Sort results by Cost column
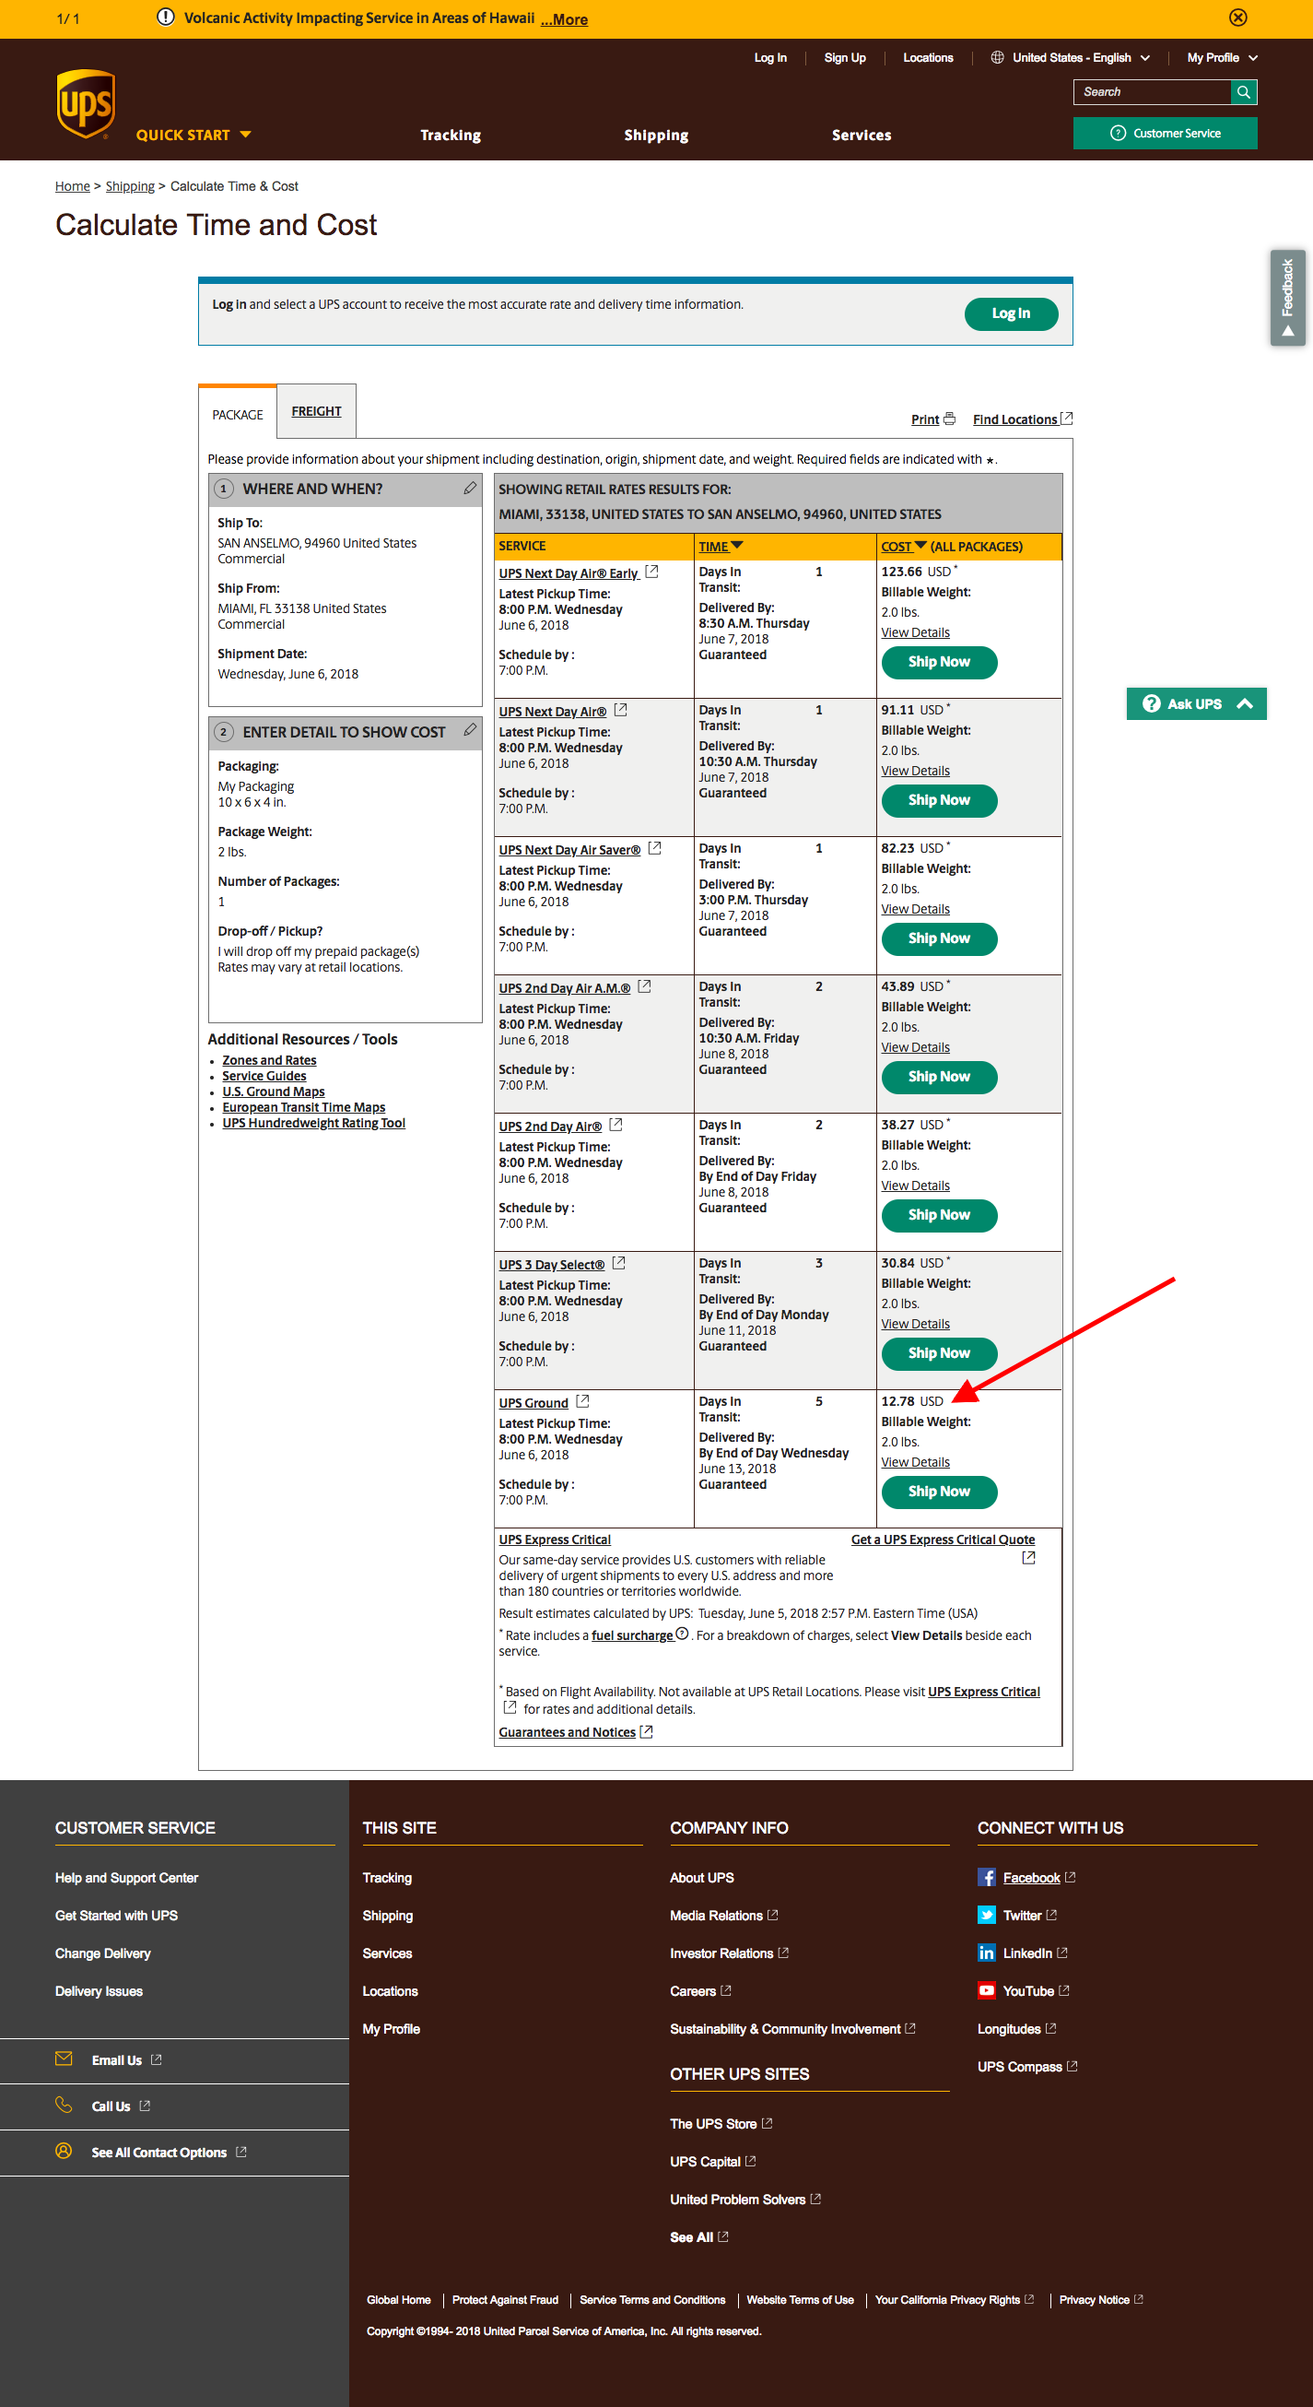The height and width of the screenshot is (2407, 1313). click(903, 547)
